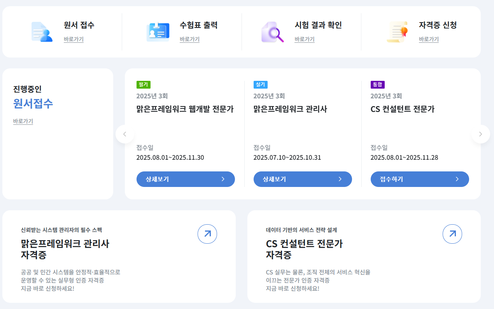
Task: Click 상세보기 button for 웹개발 전문가
Action: coord(186,179)
